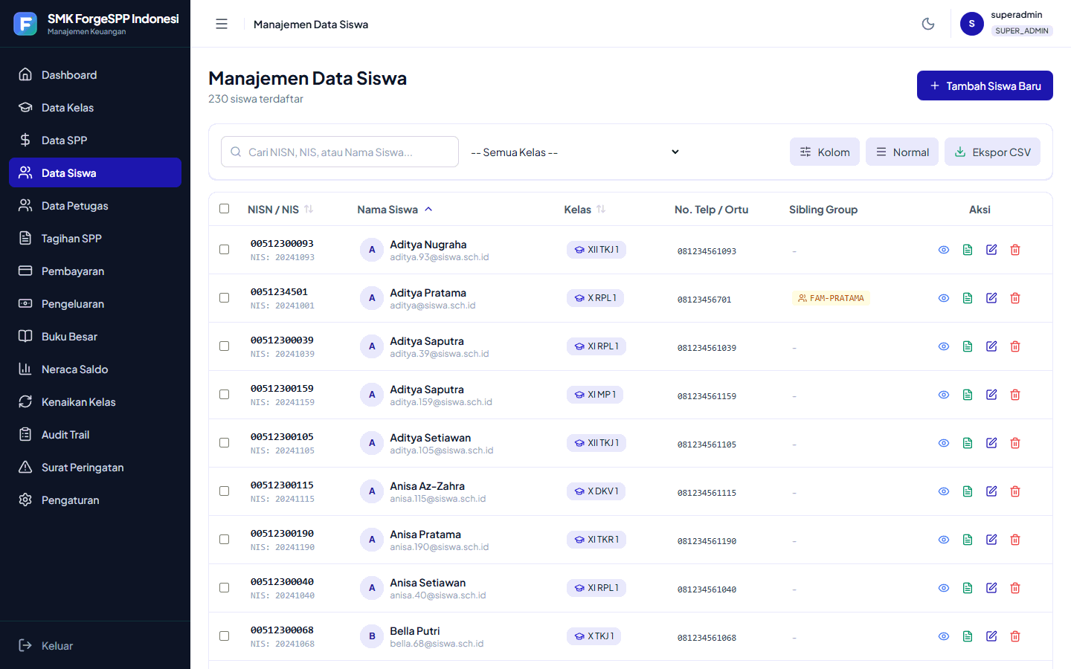Screen dimensions: 1071x669
Task: Click the XII TKJ 1 badge of Aditya Nugraha
Action: tap(596, 250)
